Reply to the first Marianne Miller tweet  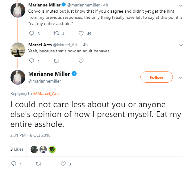(x=31, y=33)
